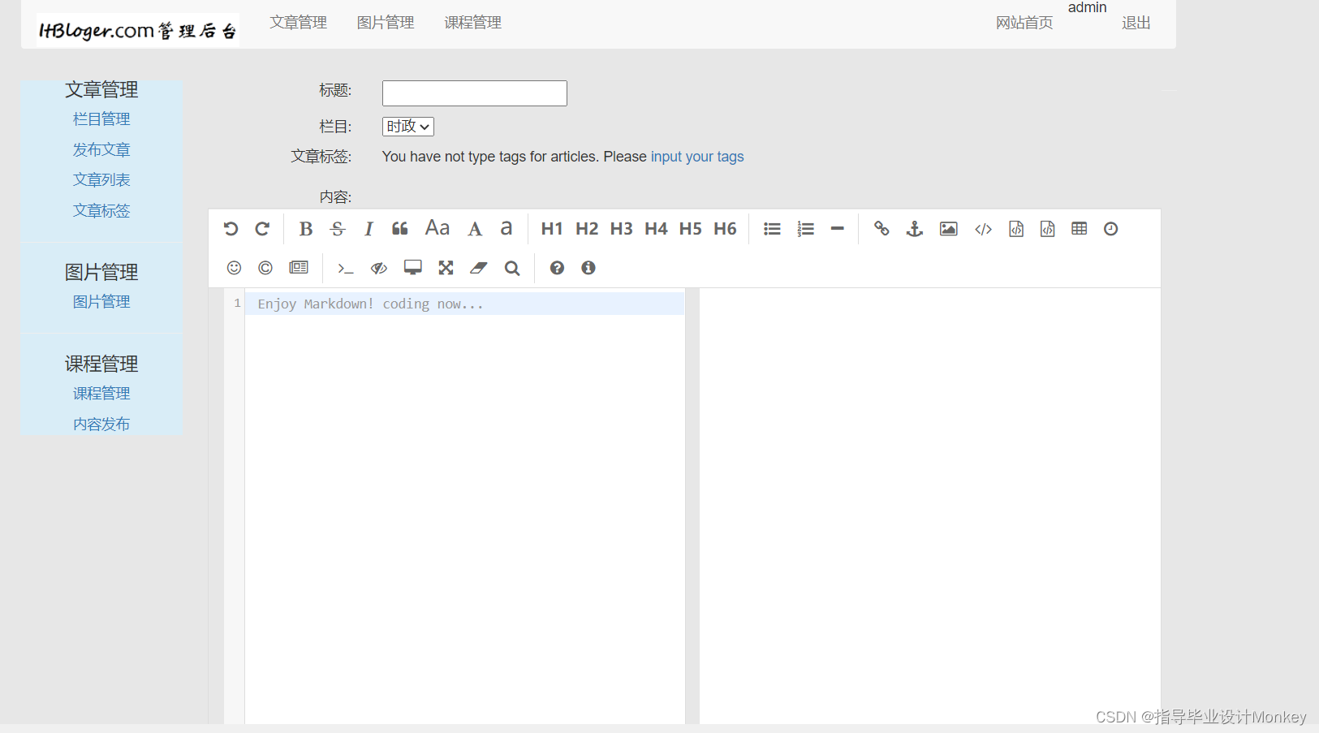1319x733 pixels.
Task: Insert a reference anchor link
Action: [915, 229]
